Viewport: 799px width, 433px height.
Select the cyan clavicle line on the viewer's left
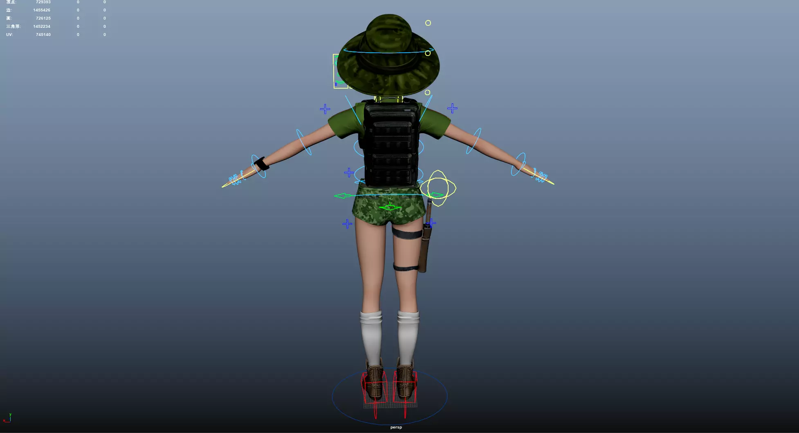coord(353,110)
